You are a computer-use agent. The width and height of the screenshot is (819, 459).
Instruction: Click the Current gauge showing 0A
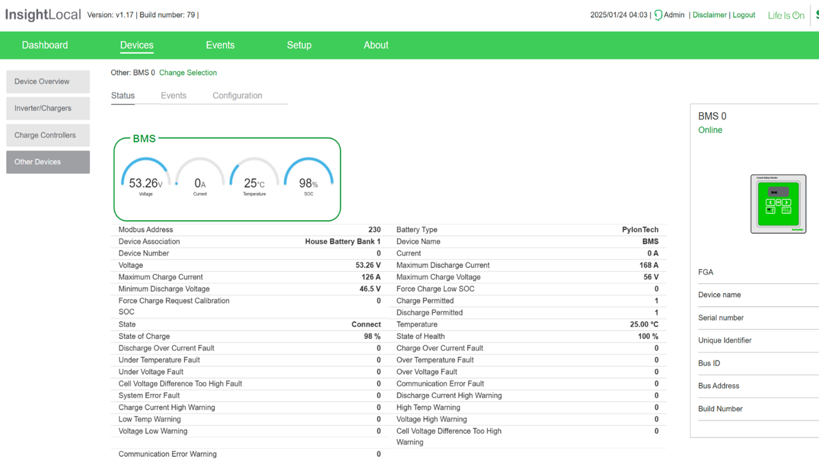tap(200, 178)
